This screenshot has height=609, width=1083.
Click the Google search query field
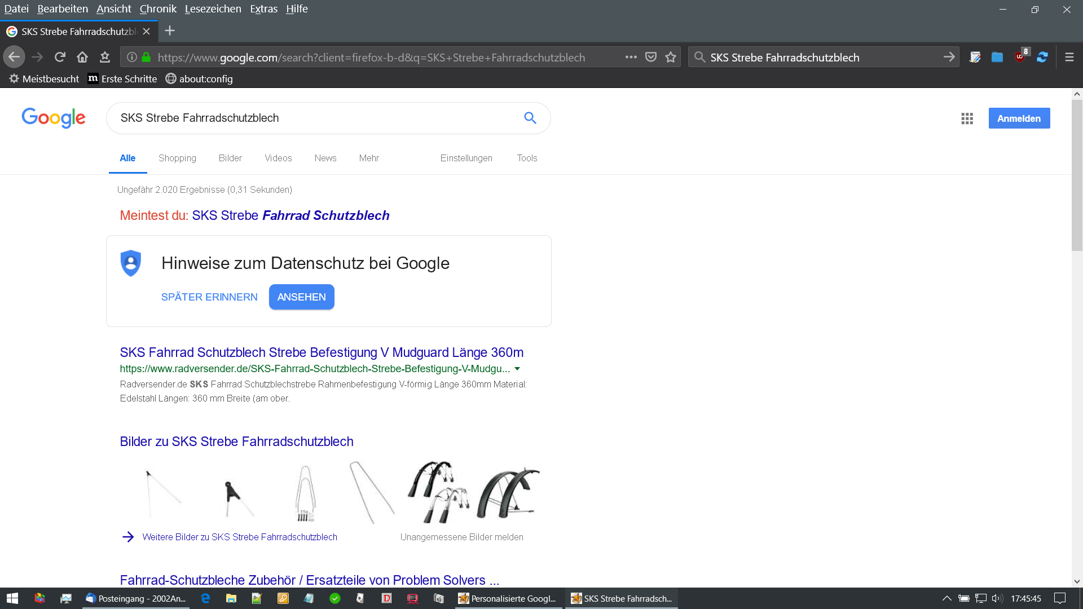tap(316, 118)
